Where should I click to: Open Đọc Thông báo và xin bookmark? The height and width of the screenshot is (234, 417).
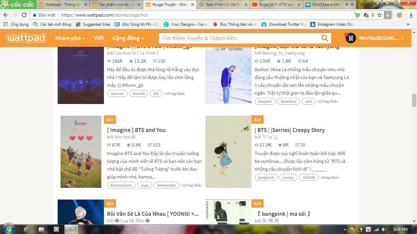(x=235, y=24)
